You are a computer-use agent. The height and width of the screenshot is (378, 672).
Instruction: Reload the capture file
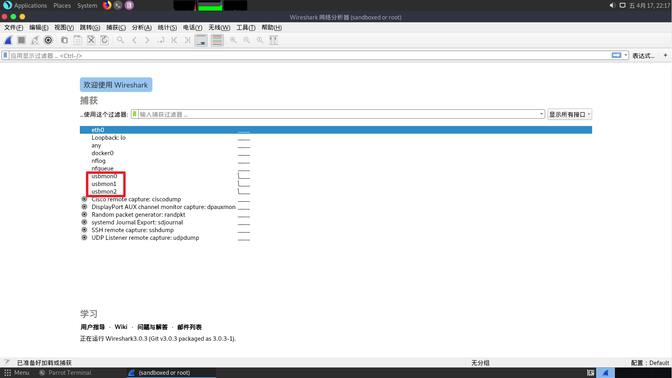pyautogui.click(x=105, y=40)
